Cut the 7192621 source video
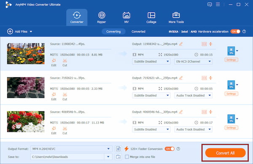The width and height of the screenshot is (253, 164). [65, 97]
